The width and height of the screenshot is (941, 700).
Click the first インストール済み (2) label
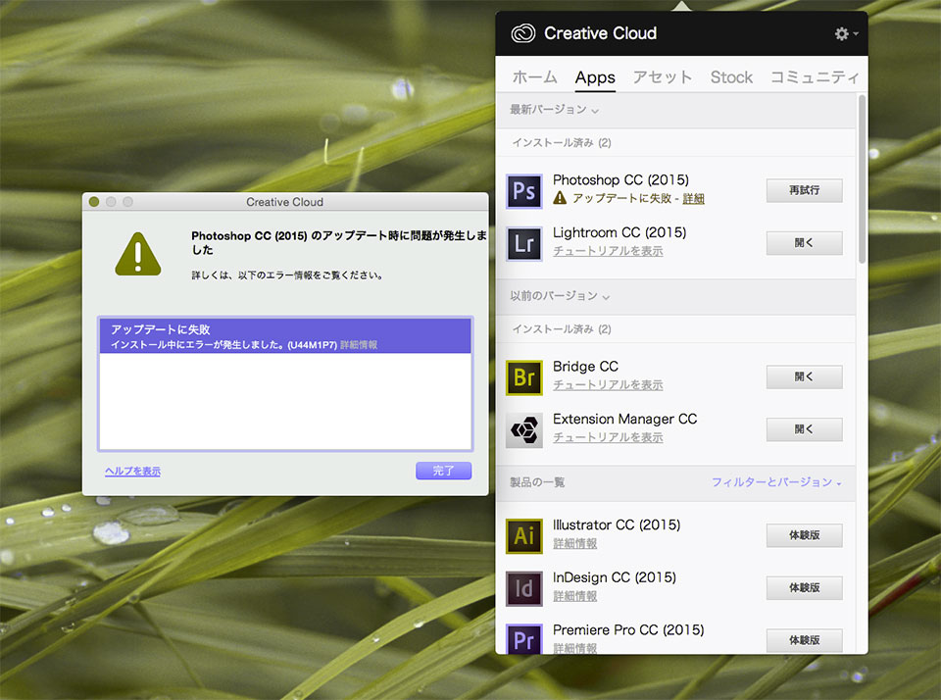coord(562,143)
